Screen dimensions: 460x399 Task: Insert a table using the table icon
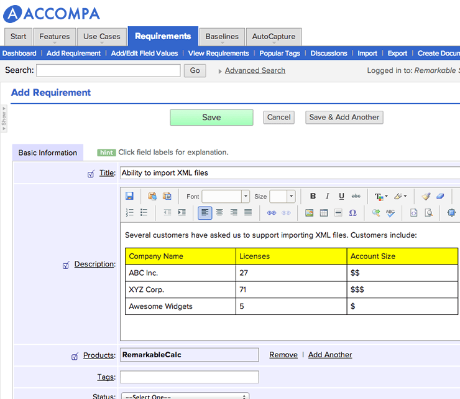[324, 213]
